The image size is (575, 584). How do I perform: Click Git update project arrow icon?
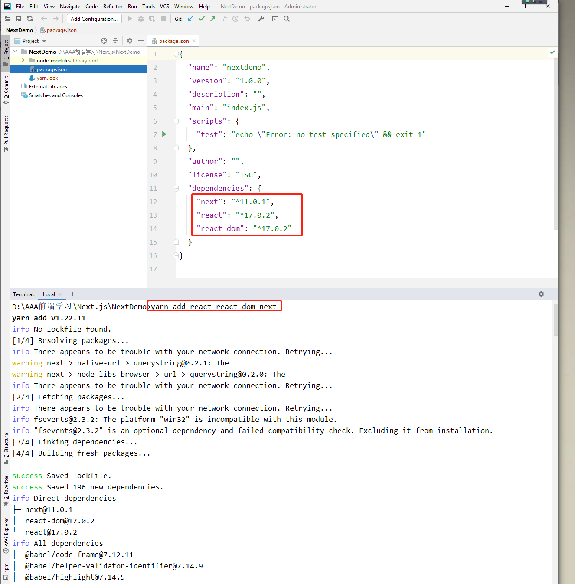tap(190, 19)
